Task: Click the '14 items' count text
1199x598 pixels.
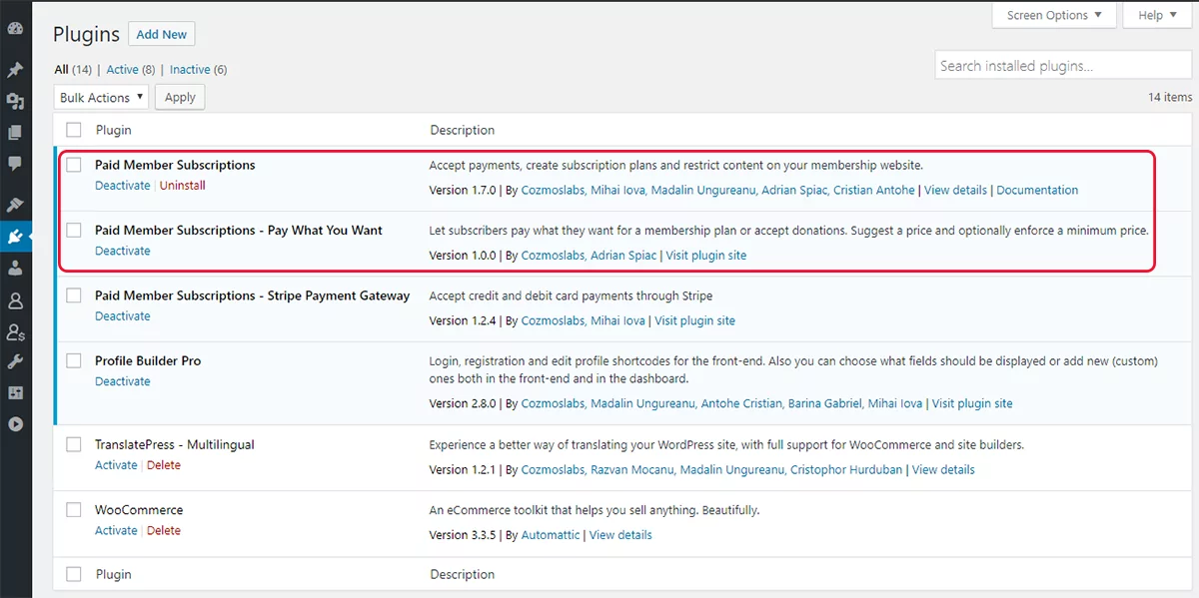Action: (x=1170, y=98)
